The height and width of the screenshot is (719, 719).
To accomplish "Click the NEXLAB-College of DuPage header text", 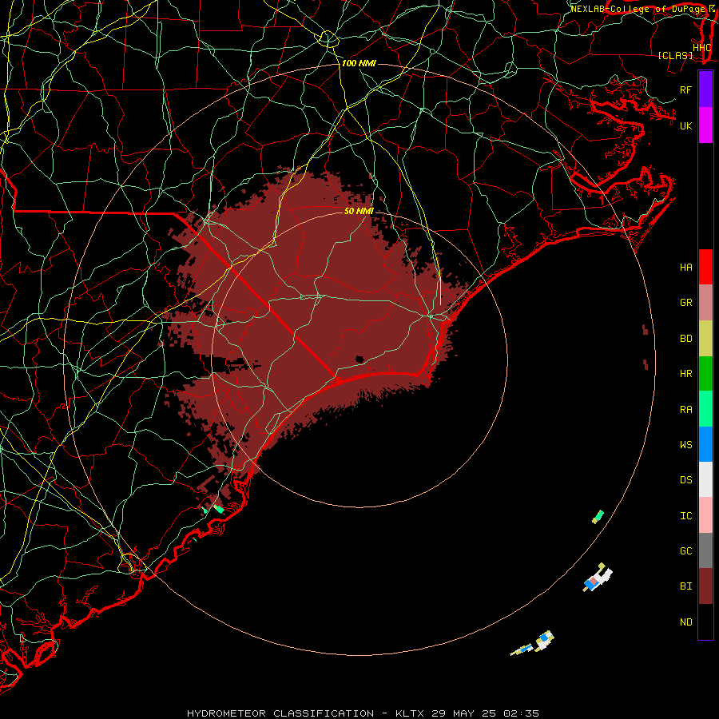I will click(638, 9).
